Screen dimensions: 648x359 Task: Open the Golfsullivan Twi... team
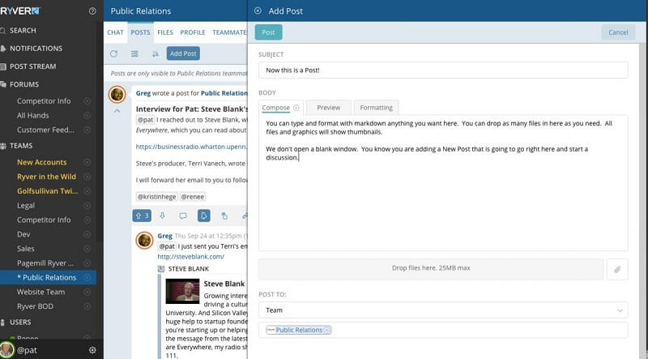pos(47,191)
